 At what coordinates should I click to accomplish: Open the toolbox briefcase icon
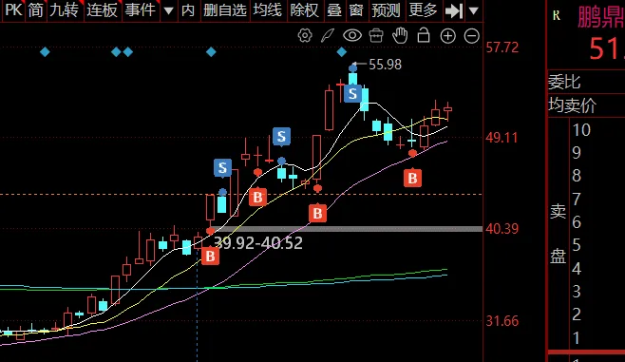pyautogui.click(x=376, y=36)
